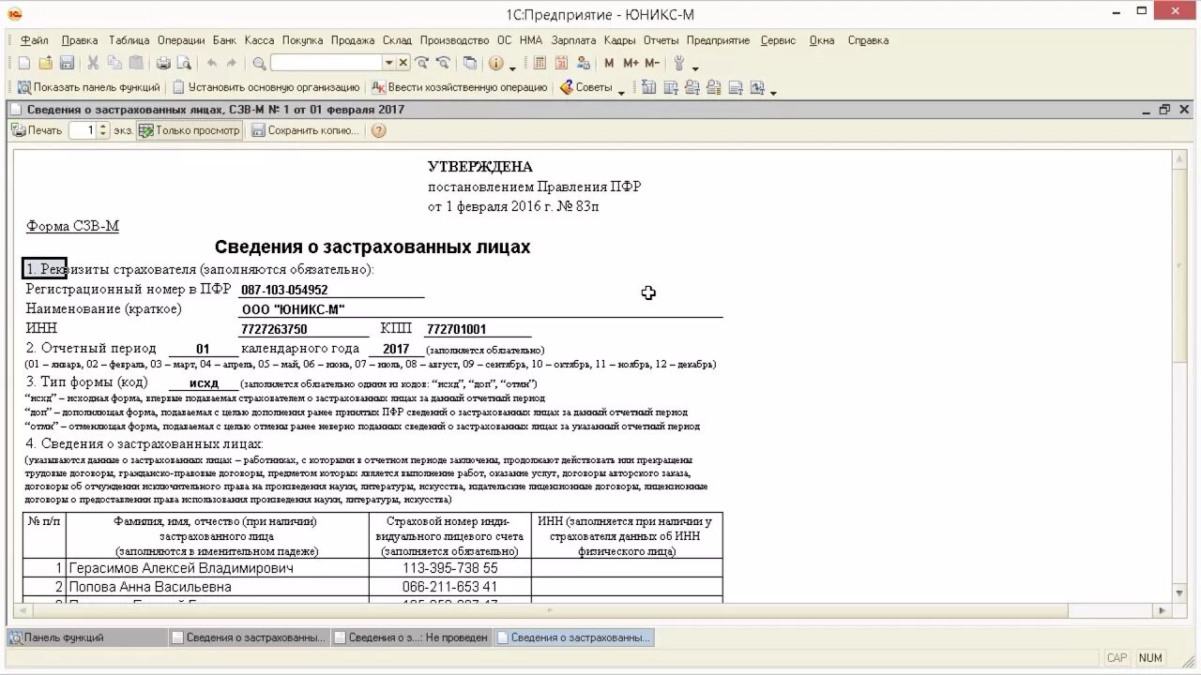Open the Calendar icon
Image resolution: width=1201 pixels, height=675 pixels.
coord(561,63)
